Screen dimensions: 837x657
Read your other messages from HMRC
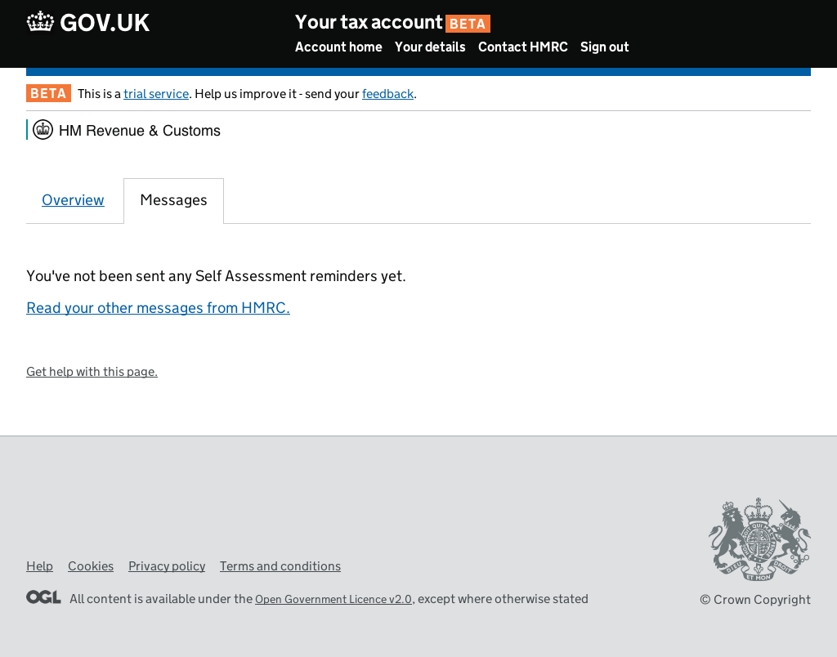coord(158,308)
